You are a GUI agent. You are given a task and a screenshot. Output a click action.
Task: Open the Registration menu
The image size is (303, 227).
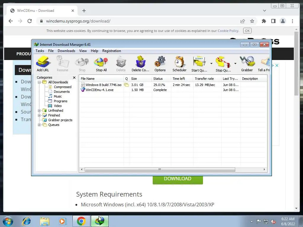point(112,51)
